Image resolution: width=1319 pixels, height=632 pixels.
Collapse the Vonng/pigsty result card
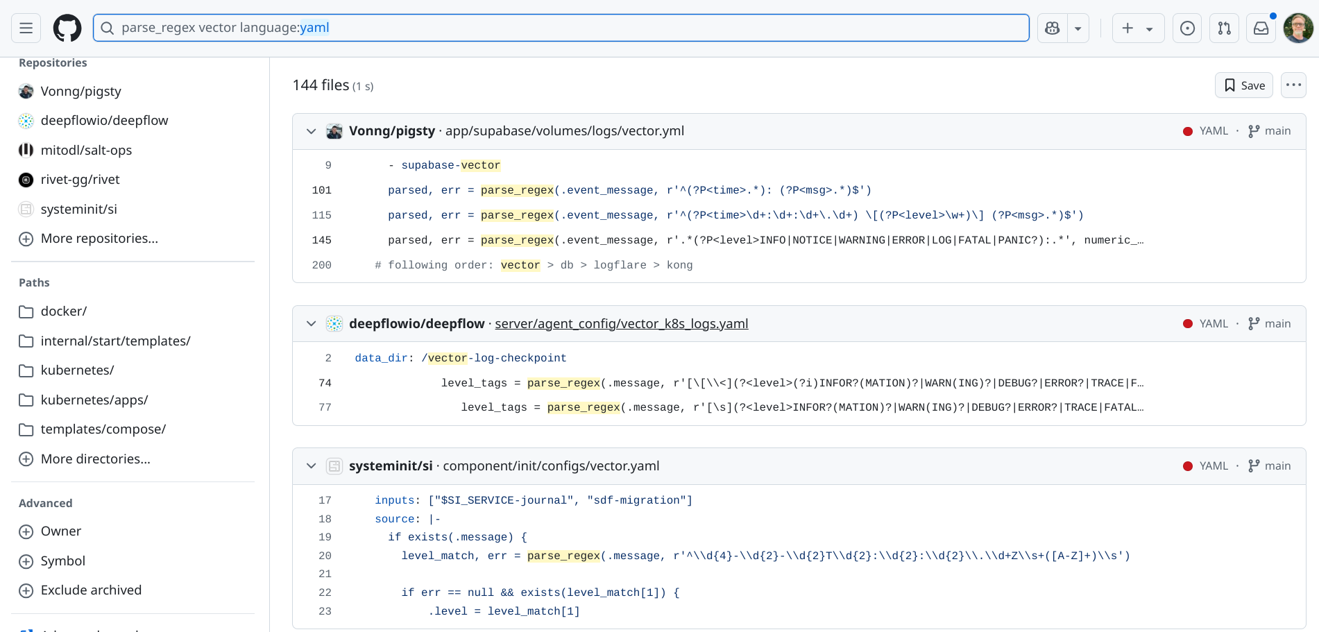[x=312, y=131]
